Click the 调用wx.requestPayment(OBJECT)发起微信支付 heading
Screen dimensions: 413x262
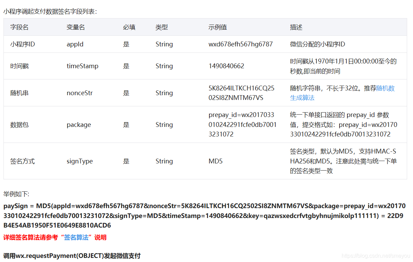point(72,256)
